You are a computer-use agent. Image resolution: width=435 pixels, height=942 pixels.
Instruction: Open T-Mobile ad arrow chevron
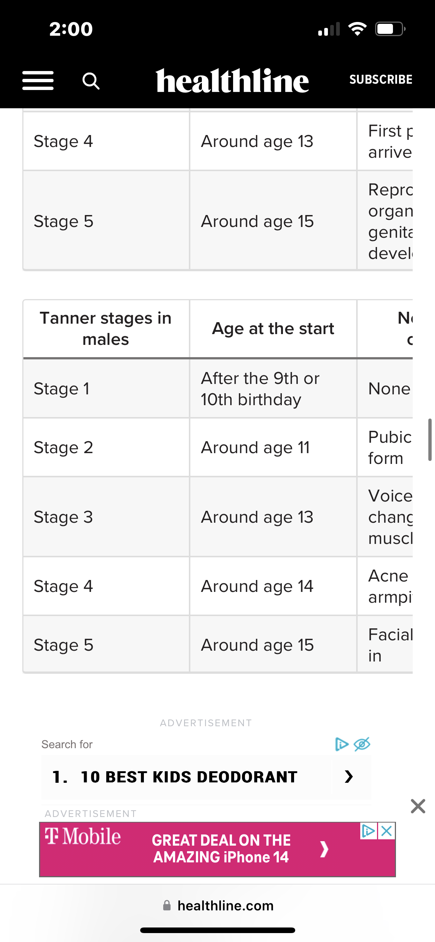(x=324, y=849)
